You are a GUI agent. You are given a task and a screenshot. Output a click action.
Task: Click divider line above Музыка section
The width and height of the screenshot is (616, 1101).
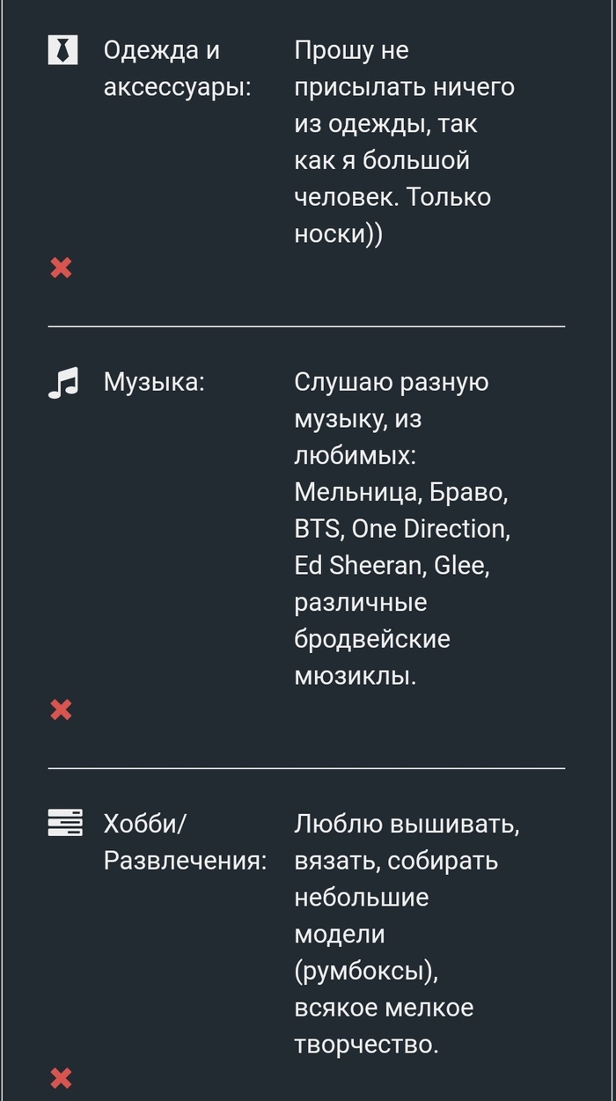point(306,327)
